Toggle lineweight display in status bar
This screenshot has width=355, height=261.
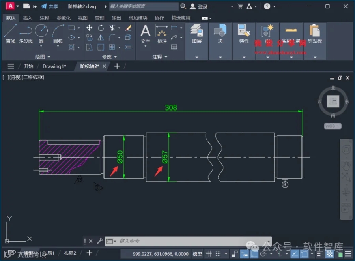(x=320, y=254)
